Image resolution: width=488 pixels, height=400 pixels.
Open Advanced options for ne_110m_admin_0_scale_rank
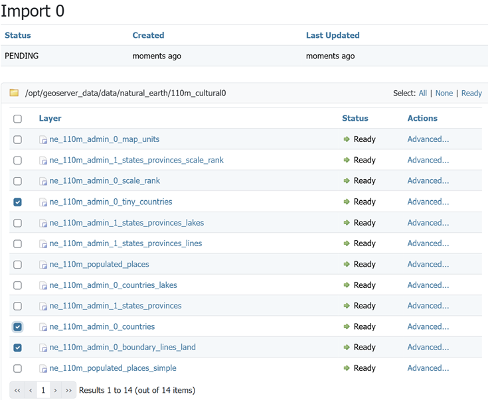point(428,180)
